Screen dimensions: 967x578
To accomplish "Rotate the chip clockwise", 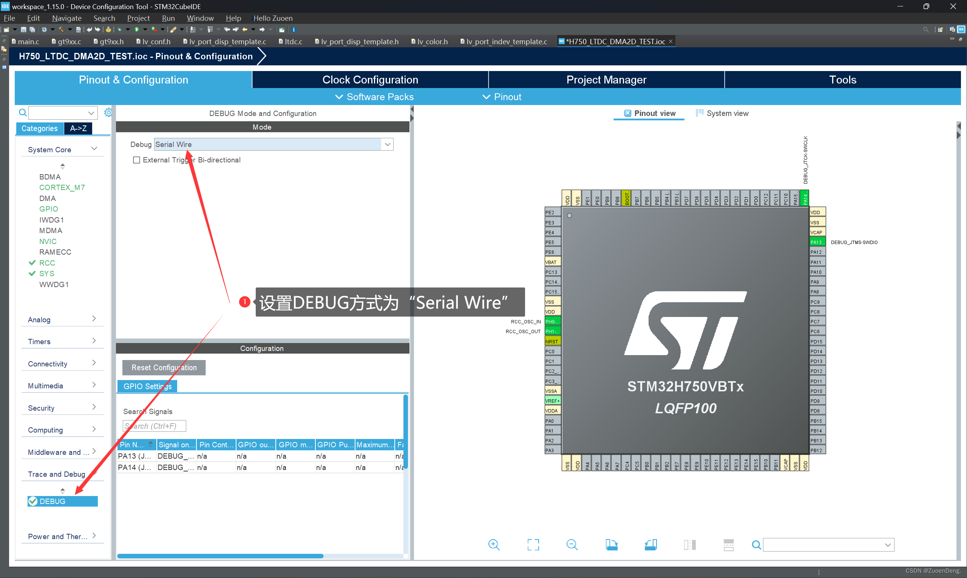I will tap(611, 544).
